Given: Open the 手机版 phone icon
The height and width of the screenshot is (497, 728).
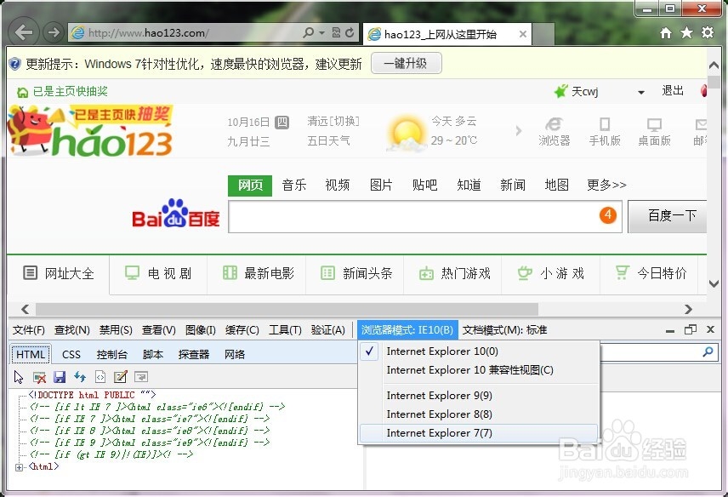Looking at the screenshot, I should 605,132.
